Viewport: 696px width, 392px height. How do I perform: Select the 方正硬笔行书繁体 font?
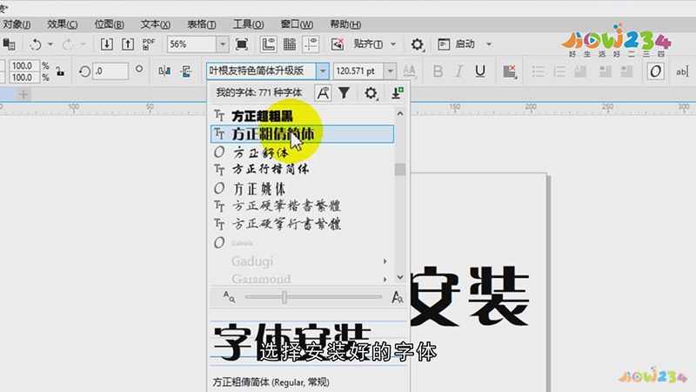(x=302, y=224)
